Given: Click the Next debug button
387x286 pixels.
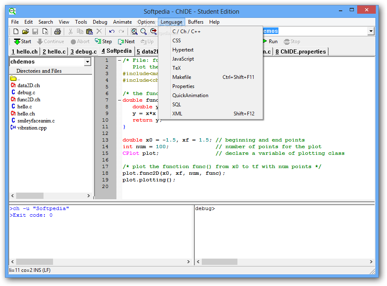Looking at the screenshot, I should (x=126, y=42).
